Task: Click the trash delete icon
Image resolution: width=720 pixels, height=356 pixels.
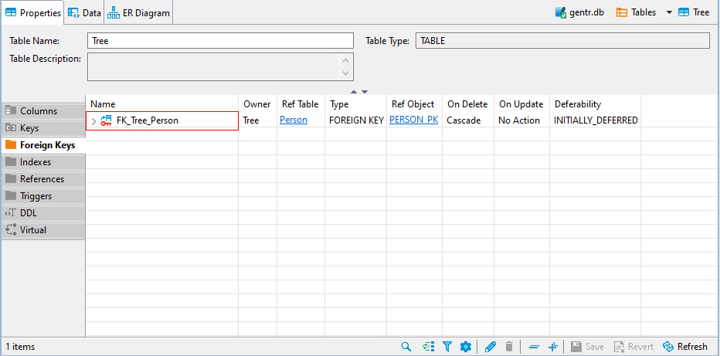Action: 509,347
